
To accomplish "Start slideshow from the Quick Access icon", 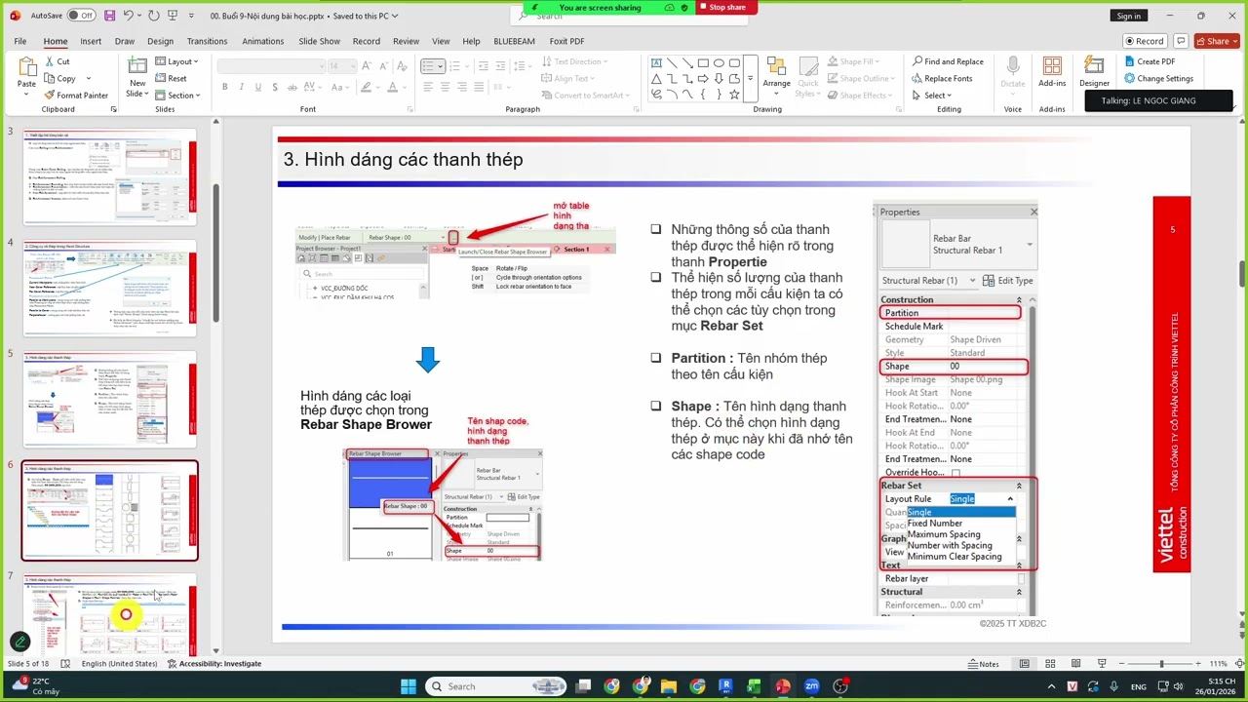I will (174, 16).
